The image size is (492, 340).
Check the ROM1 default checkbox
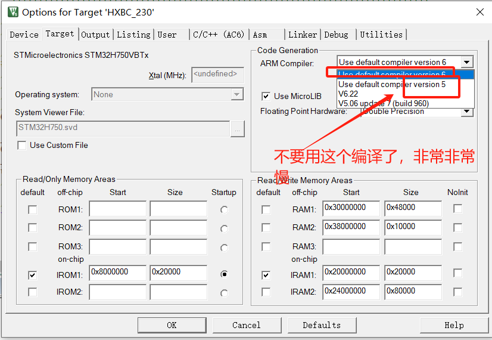click(32, 209)
